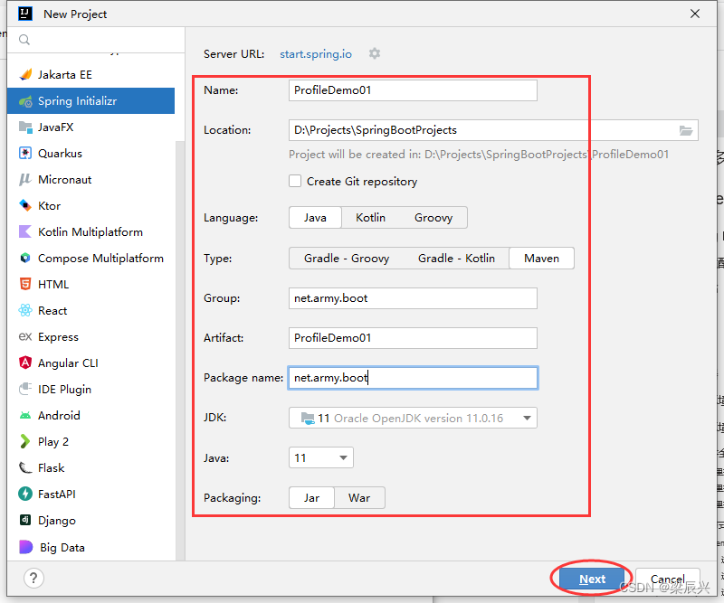Click the Ktor icon

point(25,205)
